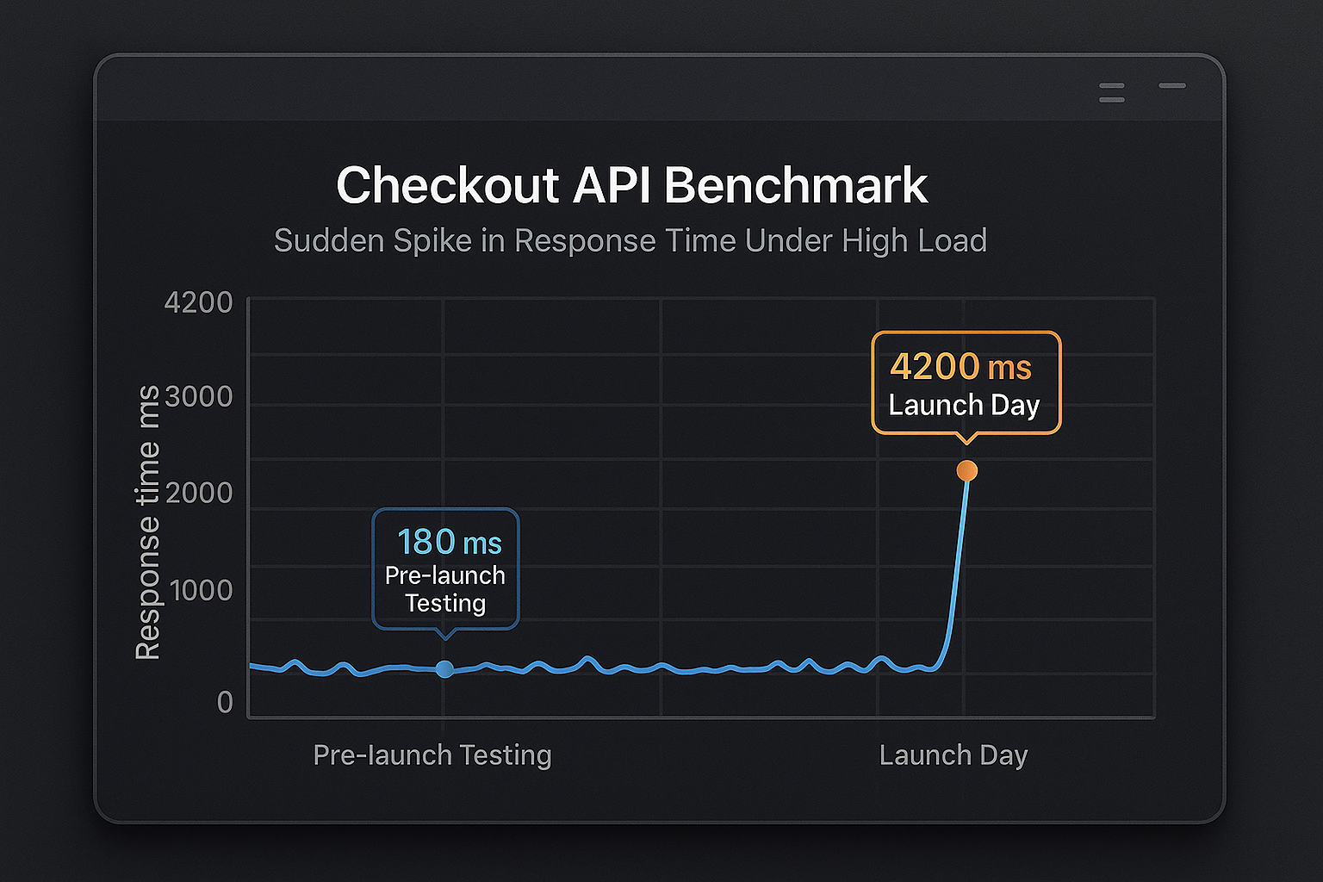Select the 2000 y-axis tick label

point(198,494)
